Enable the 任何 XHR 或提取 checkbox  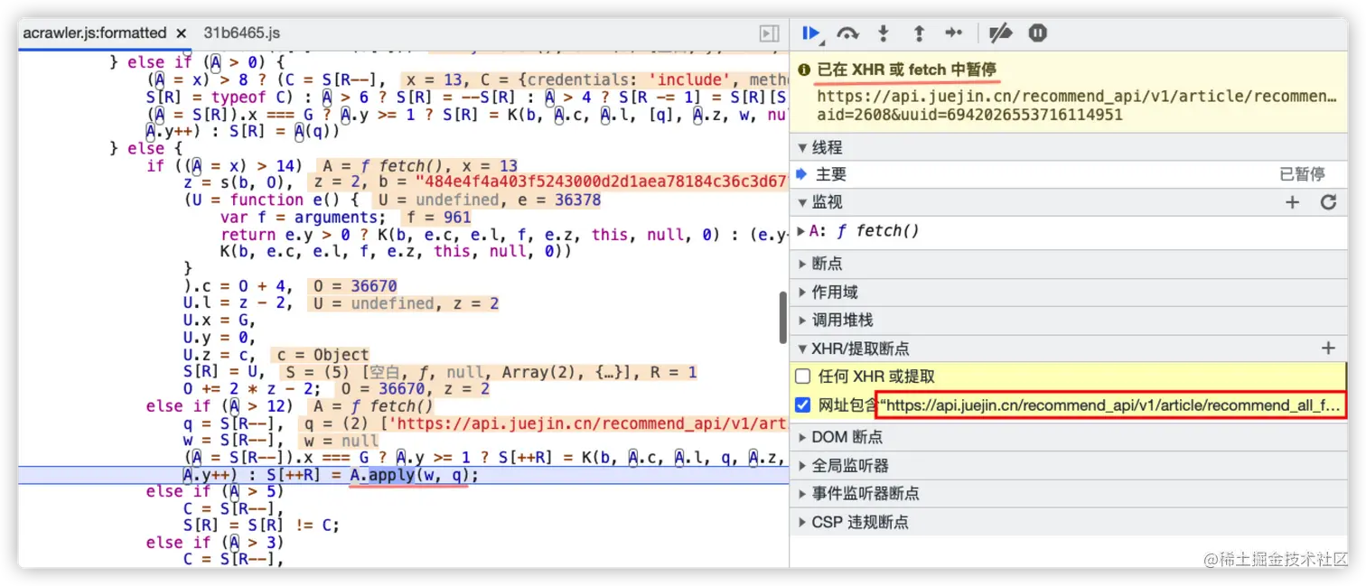coord(802,377)
